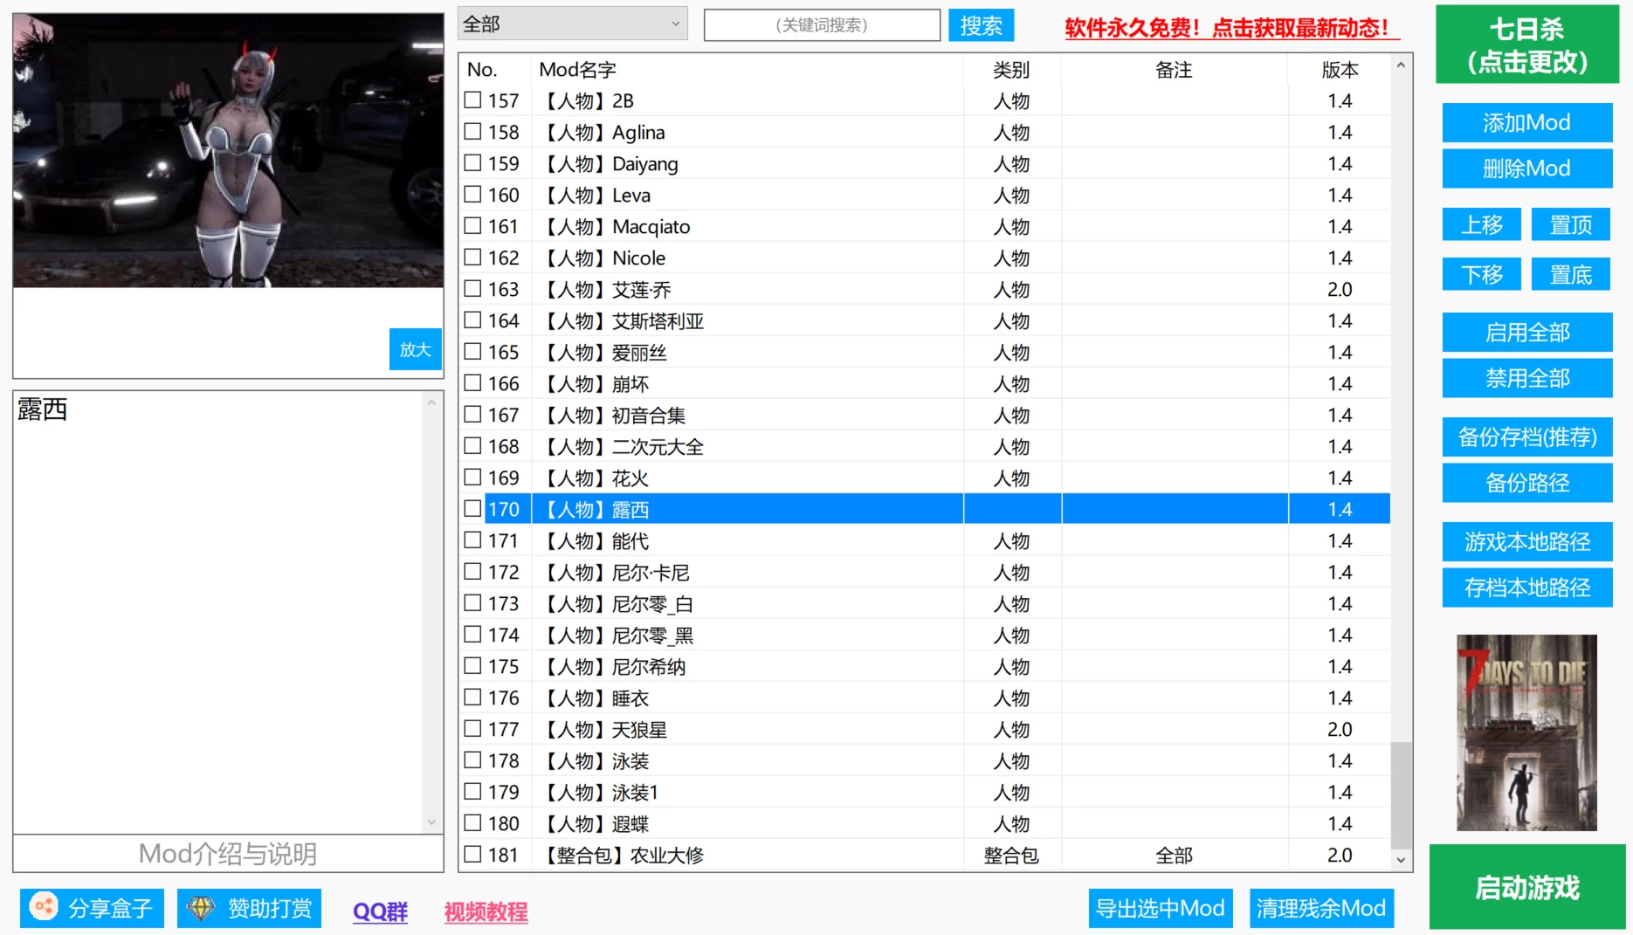Enable the checkbox for 177 天狼星
This screenshot has width=1633, height=935.
[x=472, y=729]
